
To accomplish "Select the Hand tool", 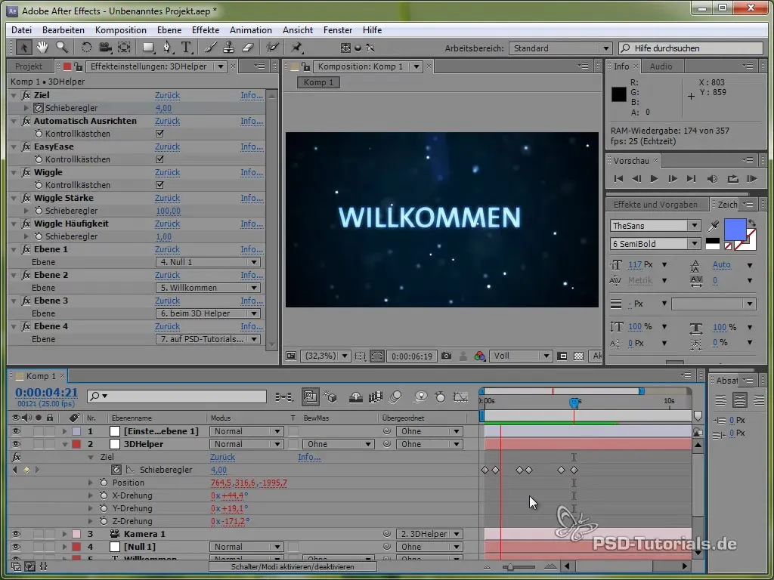I will pyautogui.click(x=42, y=48).
